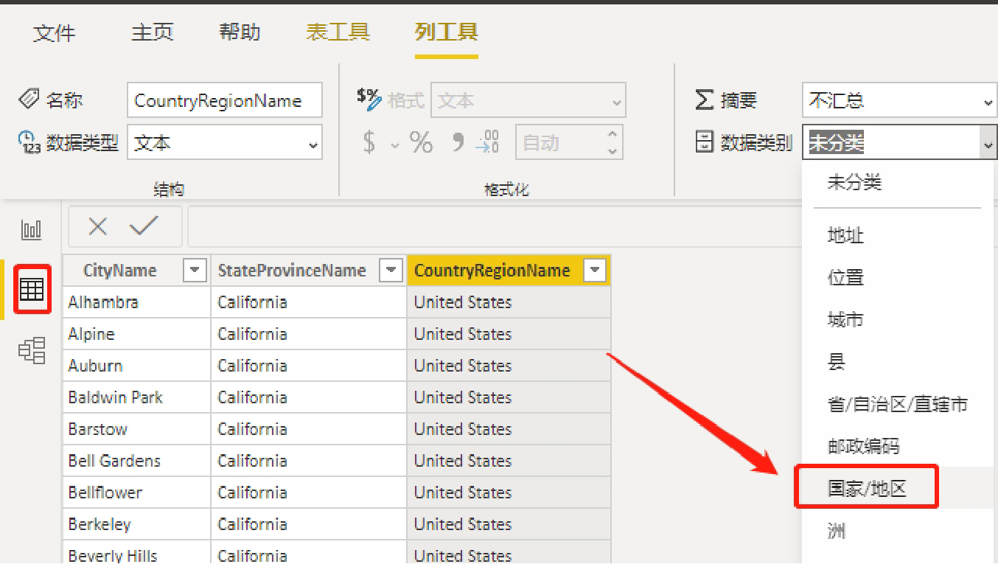Open the Report view icon in sidebar
The height and width of the screenshot is (564, 998).
(32, 230)
